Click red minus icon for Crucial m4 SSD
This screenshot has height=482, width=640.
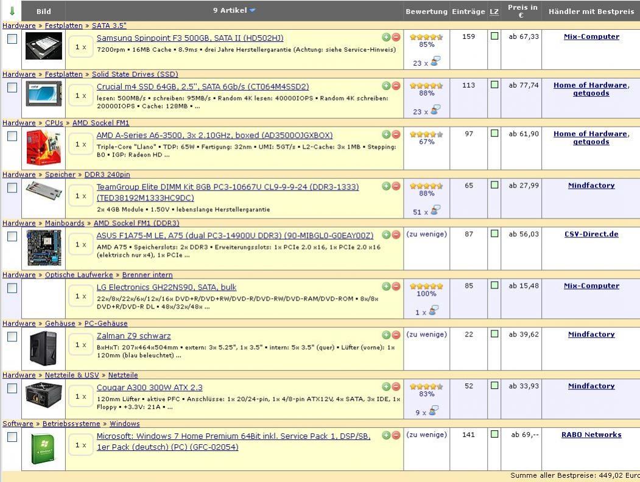click(396, 86)
